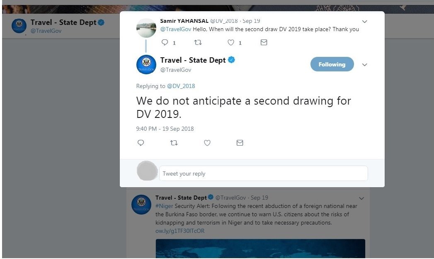
Task: Retweet the DV 2019 drawing tweet
Action: (174, 143)
